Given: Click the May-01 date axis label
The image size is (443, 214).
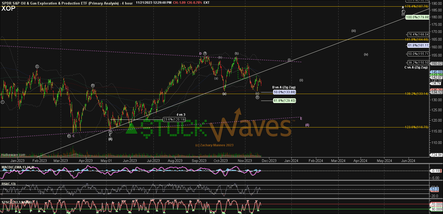Looking at the screenshot, I should coord(106,161).
